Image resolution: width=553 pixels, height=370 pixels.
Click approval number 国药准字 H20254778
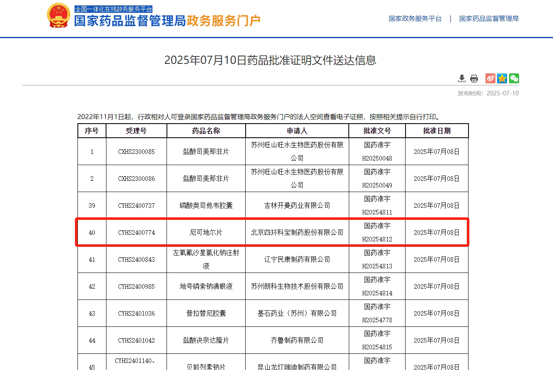[377, 313]
